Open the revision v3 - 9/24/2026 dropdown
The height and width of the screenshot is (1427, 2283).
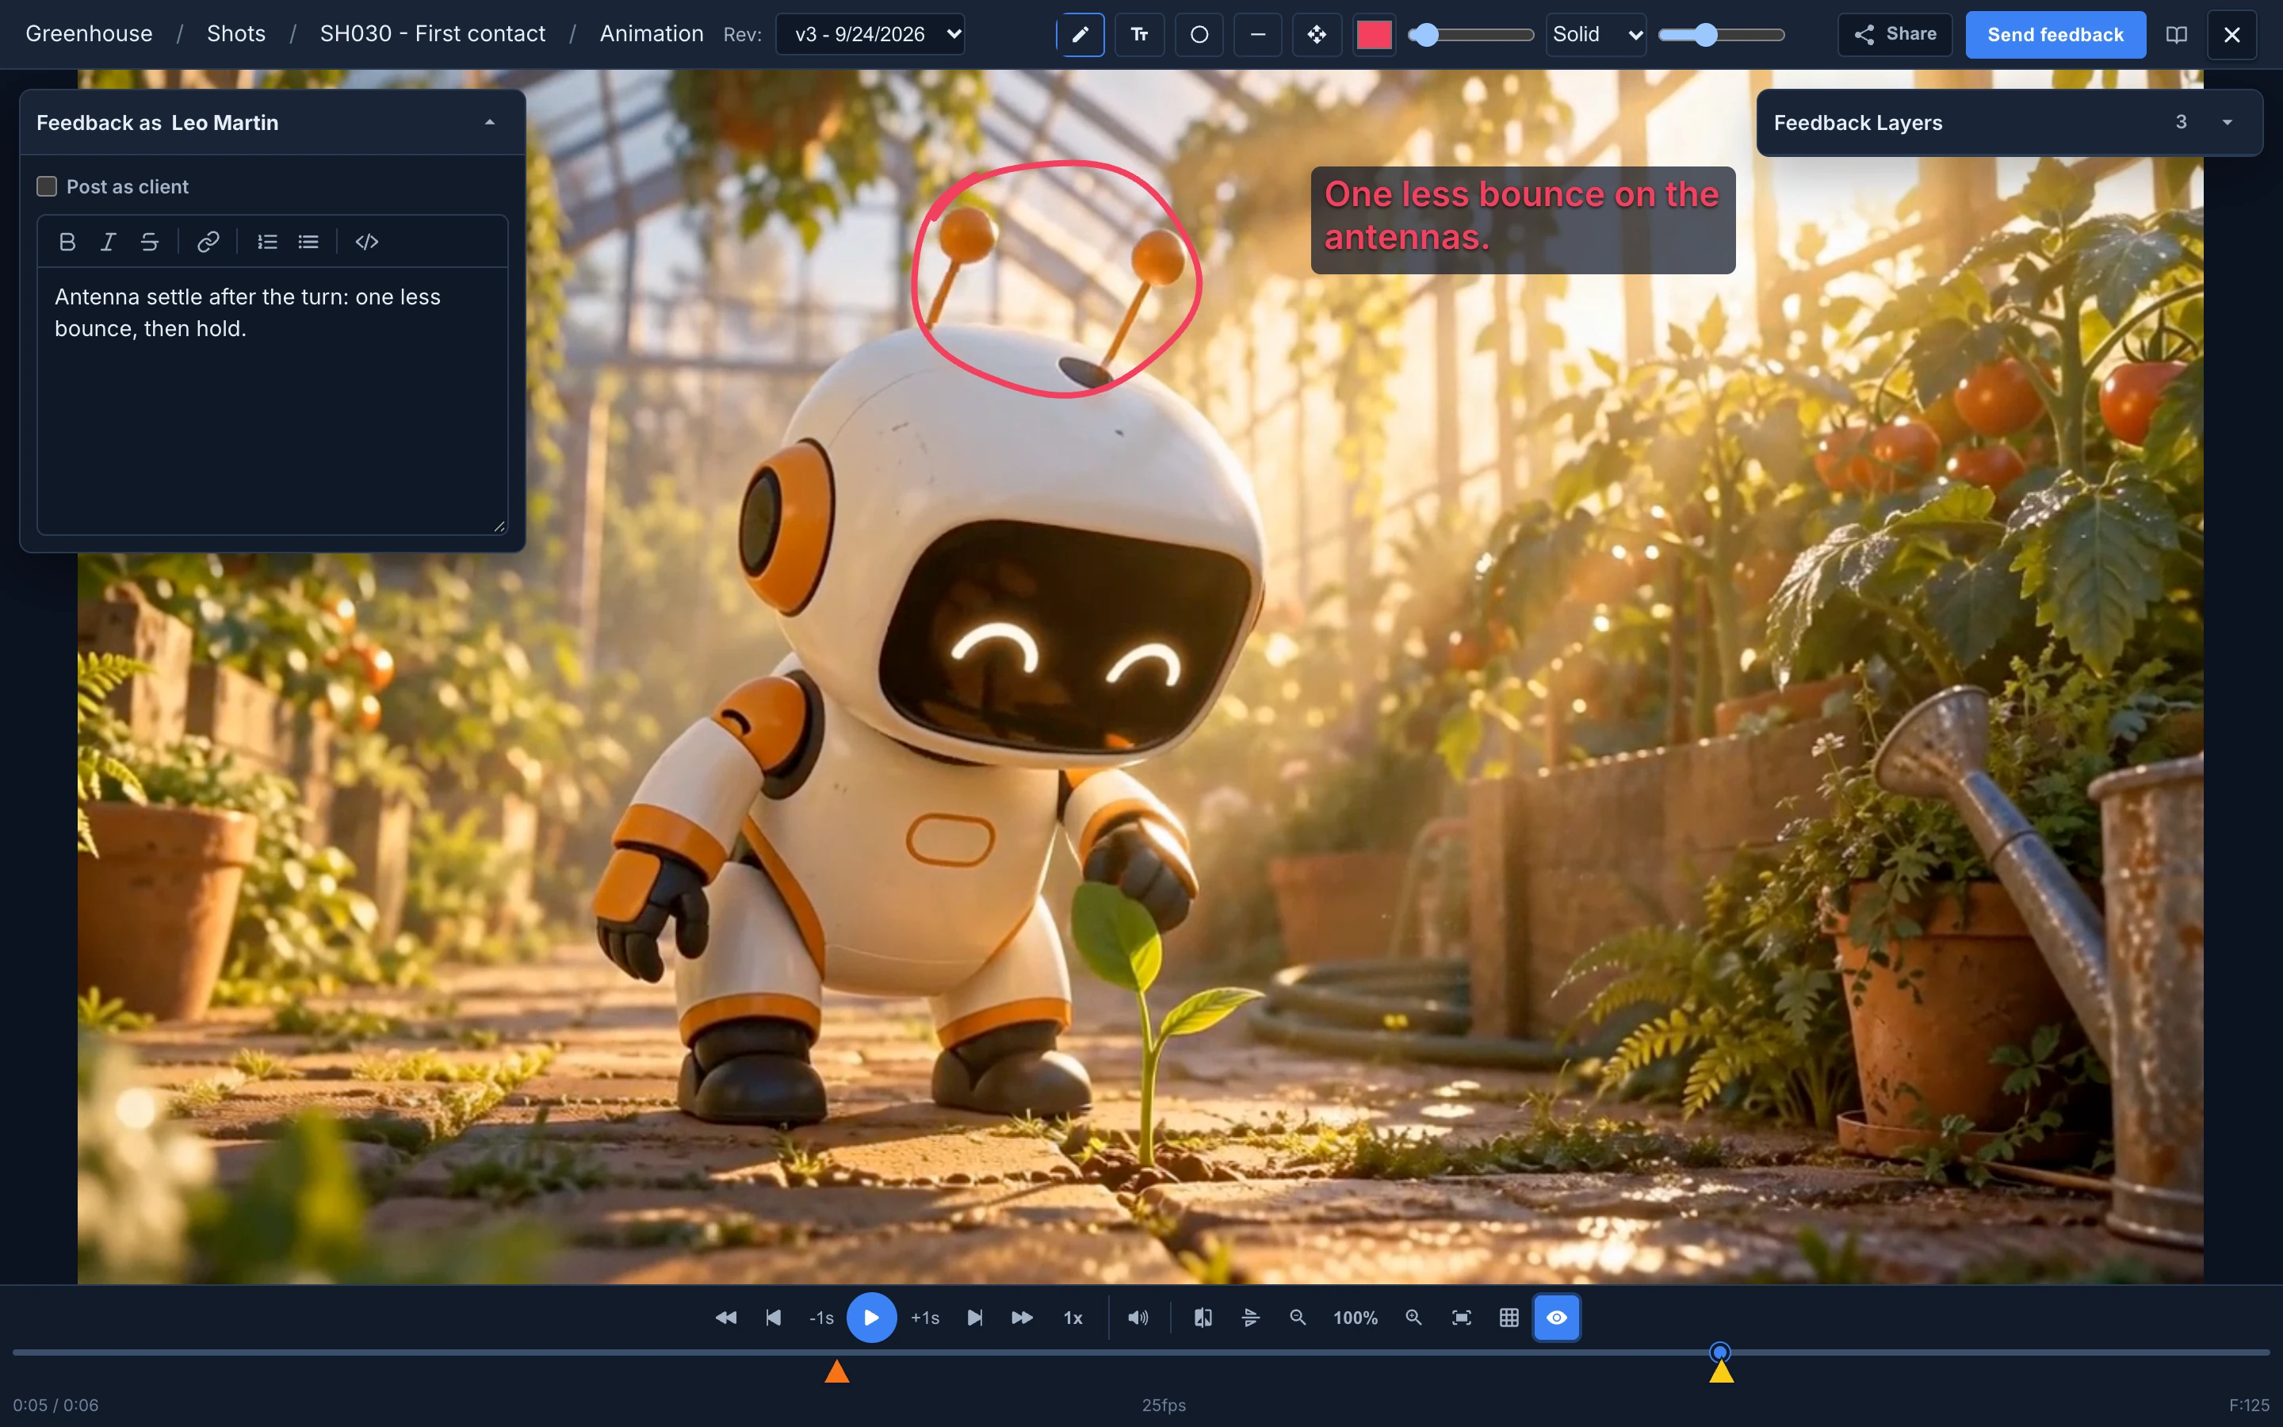coord(870,35)
